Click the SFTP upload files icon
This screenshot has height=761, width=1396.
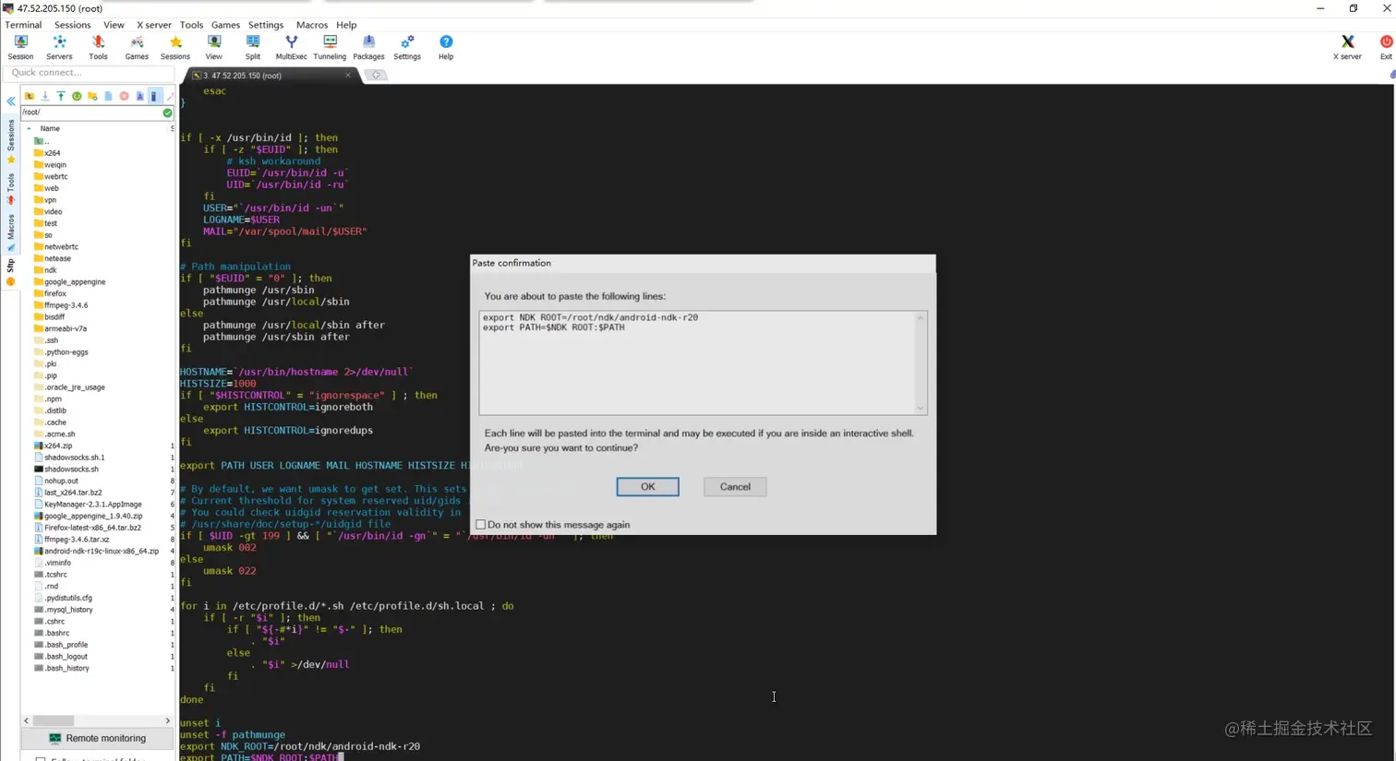[x=61, y=96]
